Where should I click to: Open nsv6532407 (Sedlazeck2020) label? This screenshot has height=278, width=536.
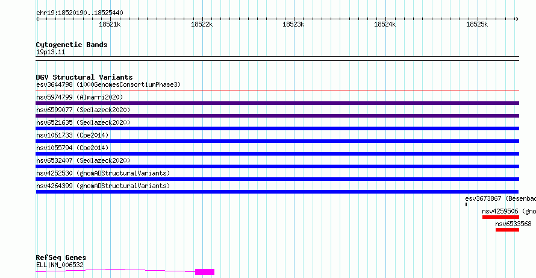point(83,160)
